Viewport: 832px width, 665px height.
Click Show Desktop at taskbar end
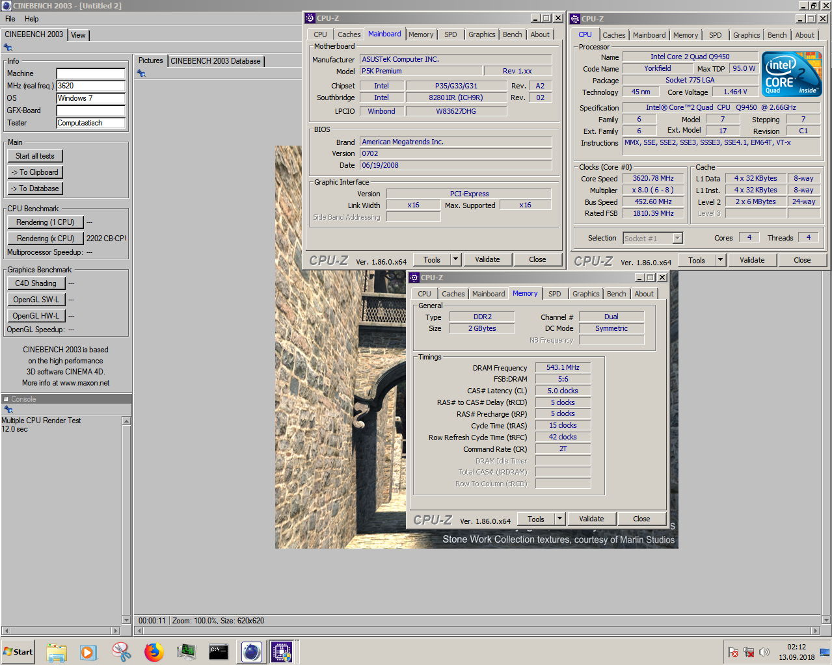(x=825, y=652)
